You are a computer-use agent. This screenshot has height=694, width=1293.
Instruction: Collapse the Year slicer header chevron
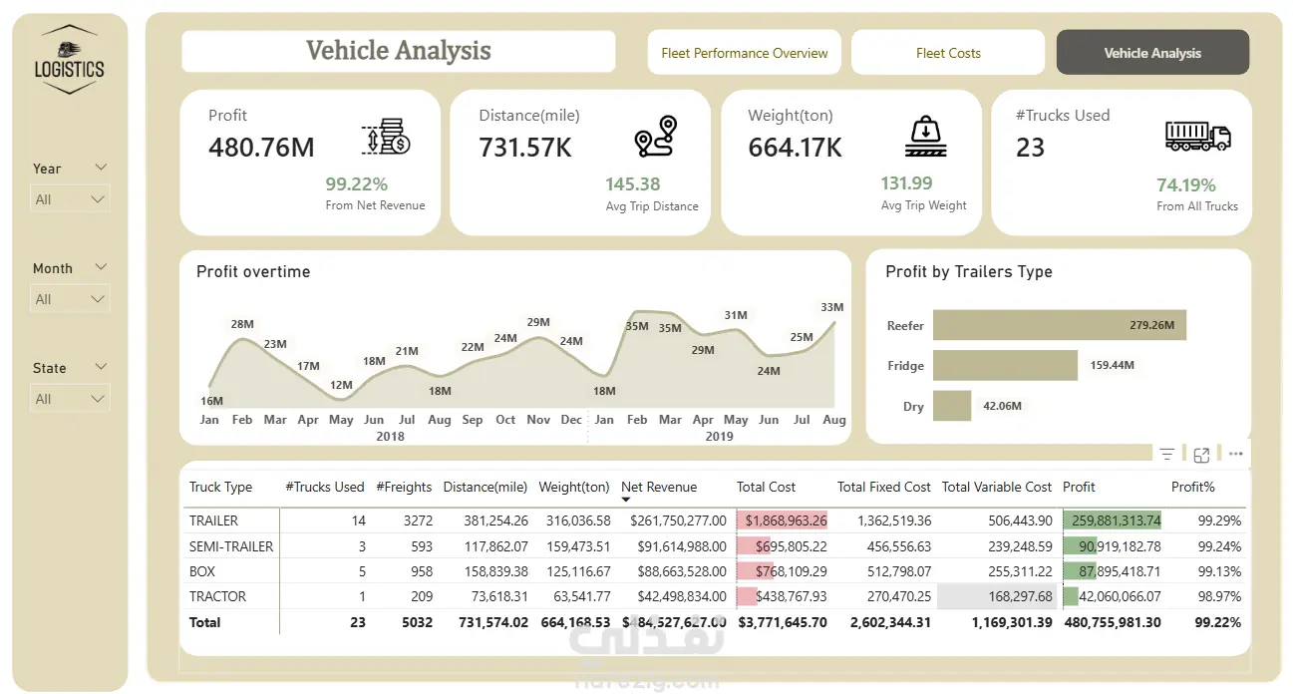[x=101, y=168]
